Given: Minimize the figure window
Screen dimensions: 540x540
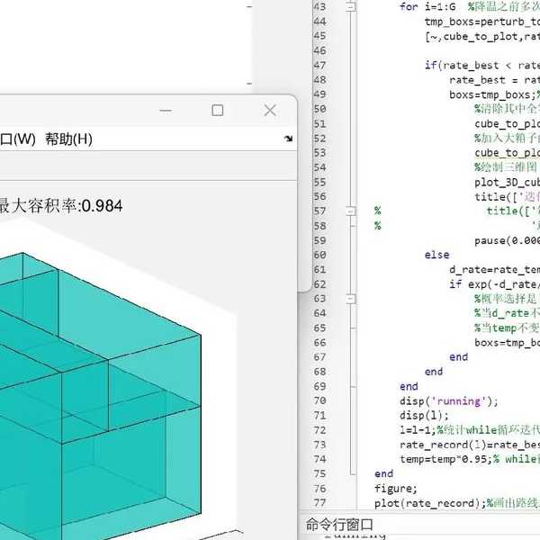Looking at the screenshot, I should 166,111.
